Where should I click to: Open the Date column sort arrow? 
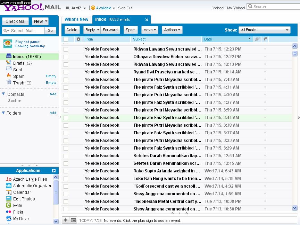tap(249, 39)
